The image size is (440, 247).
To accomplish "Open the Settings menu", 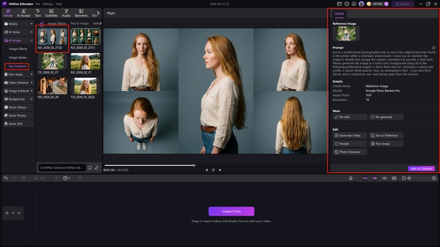I will [48, 4].
